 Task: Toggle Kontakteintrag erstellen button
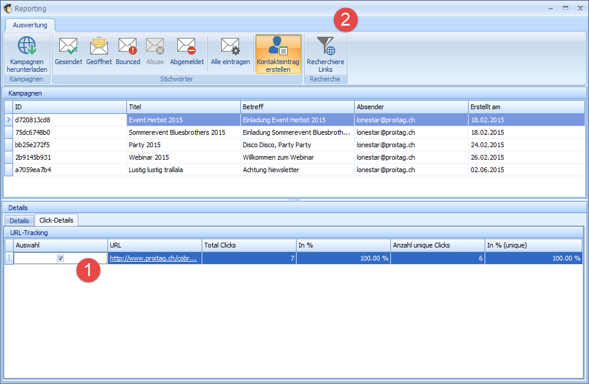(x=278, y=53)
